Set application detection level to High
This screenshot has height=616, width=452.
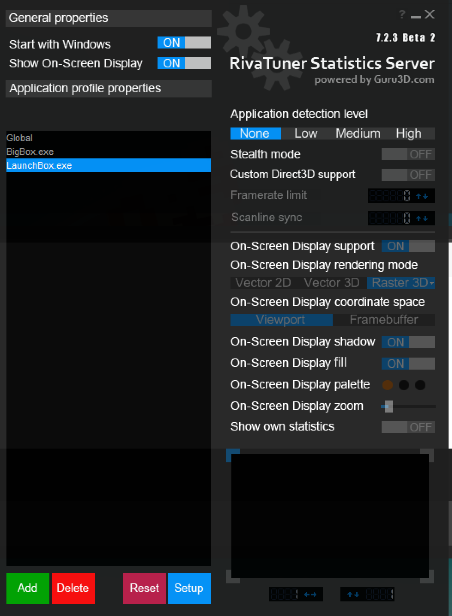pos(409,134)
